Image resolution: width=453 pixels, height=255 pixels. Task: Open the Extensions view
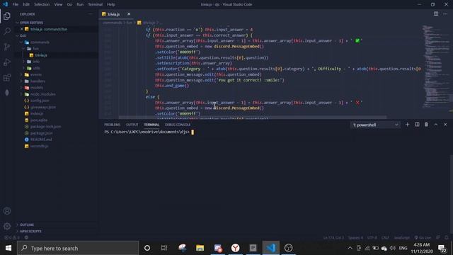pos(7,77)
